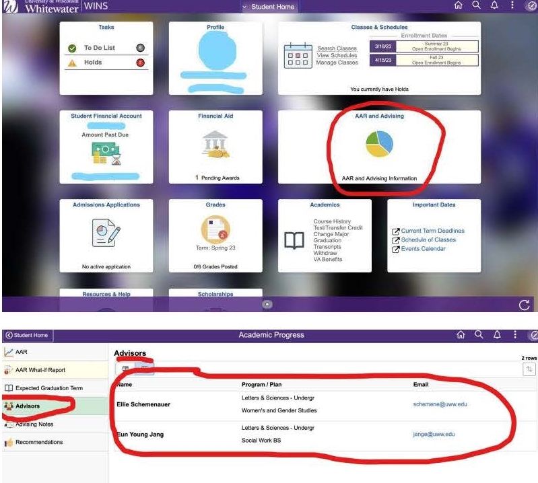Open the Current Term Deadlines link
The image size is (538, 483).
(x=433, y=231)
